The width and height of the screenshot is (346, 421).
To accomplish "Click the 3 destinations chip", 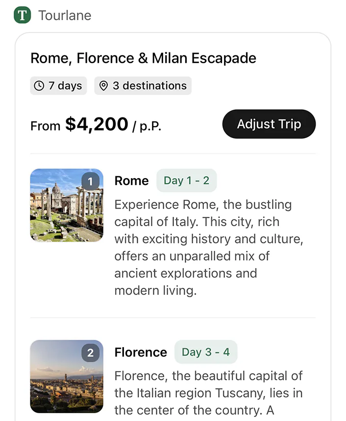I will tap(143, 85).
